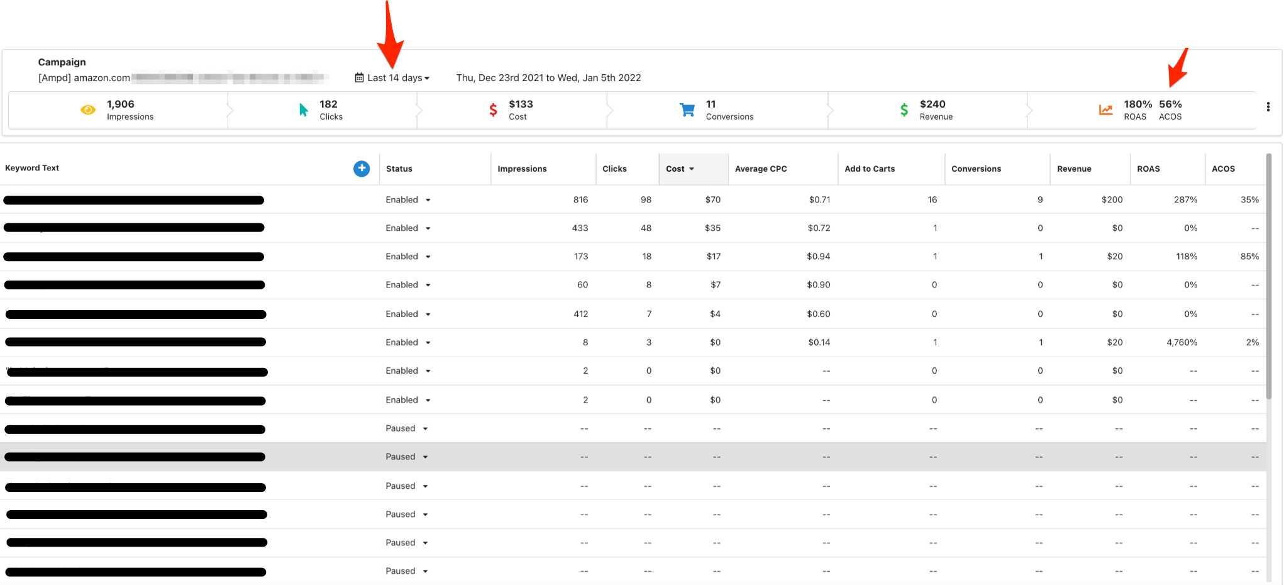
Task: Click the 180% ROAS summary value
Action: click(x=1138, y=104)
